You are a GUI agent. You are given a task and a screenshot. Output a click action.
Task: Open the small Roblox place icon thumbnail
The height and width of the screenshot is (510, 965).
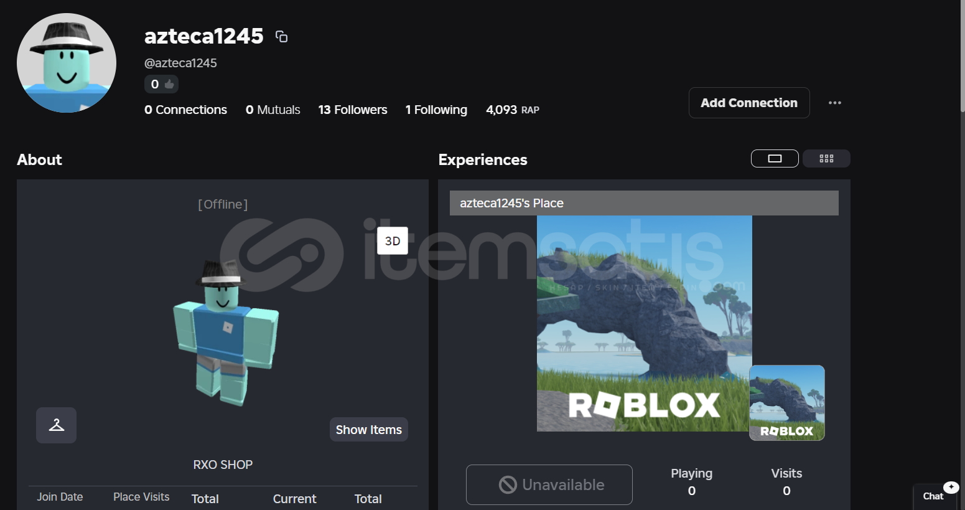787,403
